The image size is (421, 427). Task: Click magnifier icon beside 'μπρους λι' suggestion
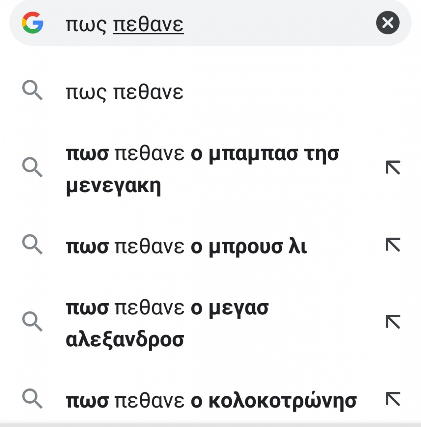click(x=32, y=244)
